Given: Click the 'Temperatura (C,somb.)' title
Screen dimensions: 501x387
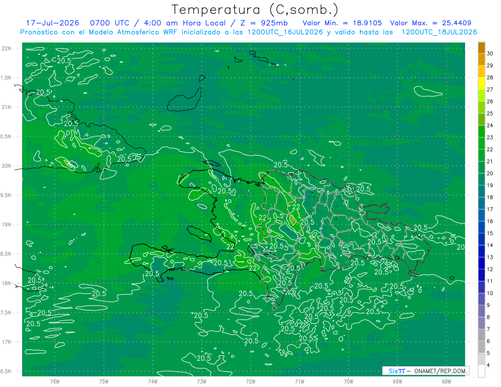Looking at the screenshot, I should click(255, 10).
